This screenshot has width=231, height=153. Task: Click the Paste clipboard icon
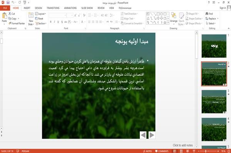click(4, 16)
